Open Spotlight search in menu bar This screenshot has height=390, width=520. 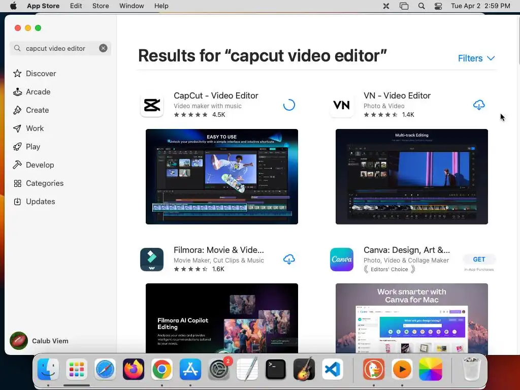point(421,6)
